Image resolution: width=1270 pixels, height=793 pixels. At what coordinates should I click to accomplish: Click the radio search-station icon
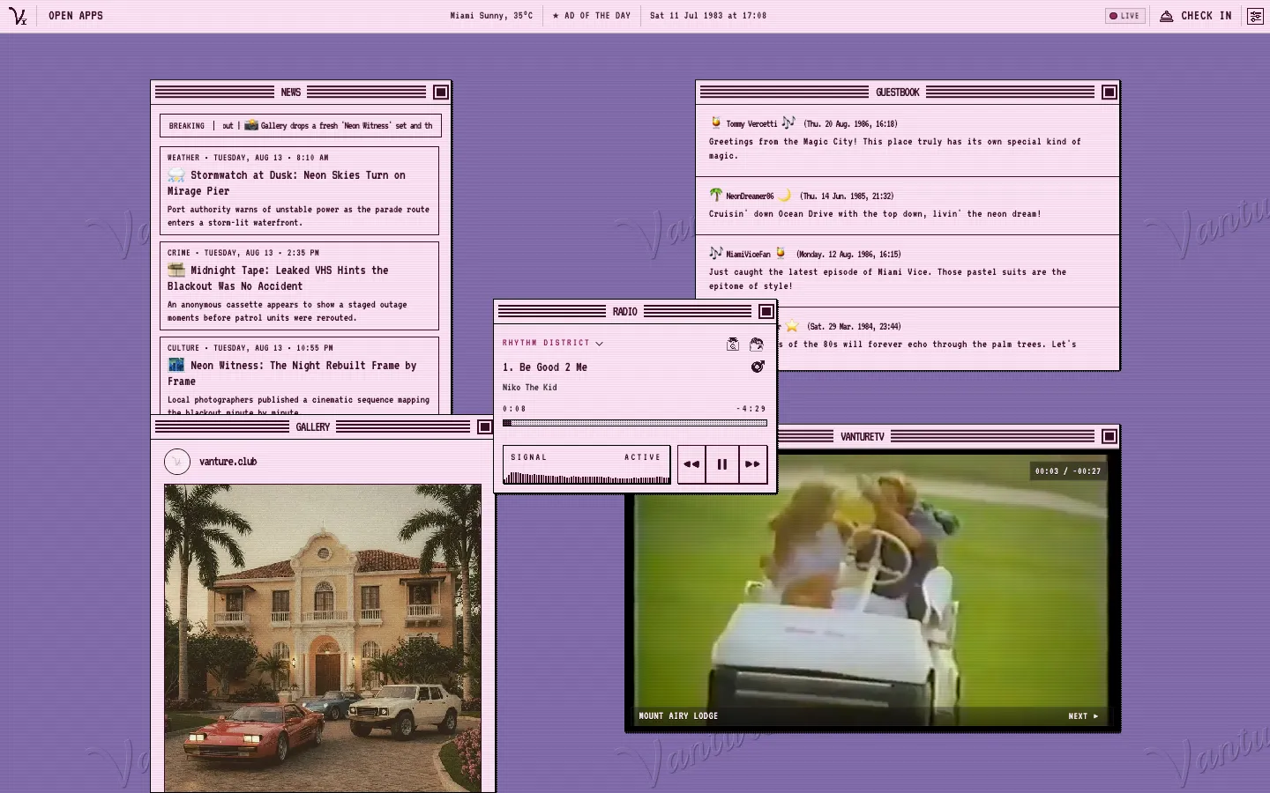pyautogui.click(x=732, y=344)
